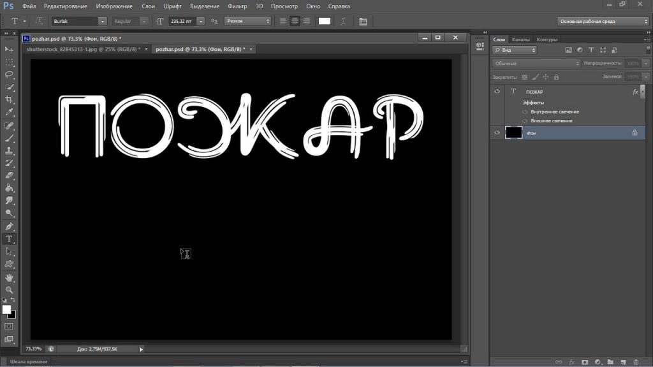Select the Zoom tool in toolbox
The width and height of the screenshot is (653, 367).
point(9,290)
